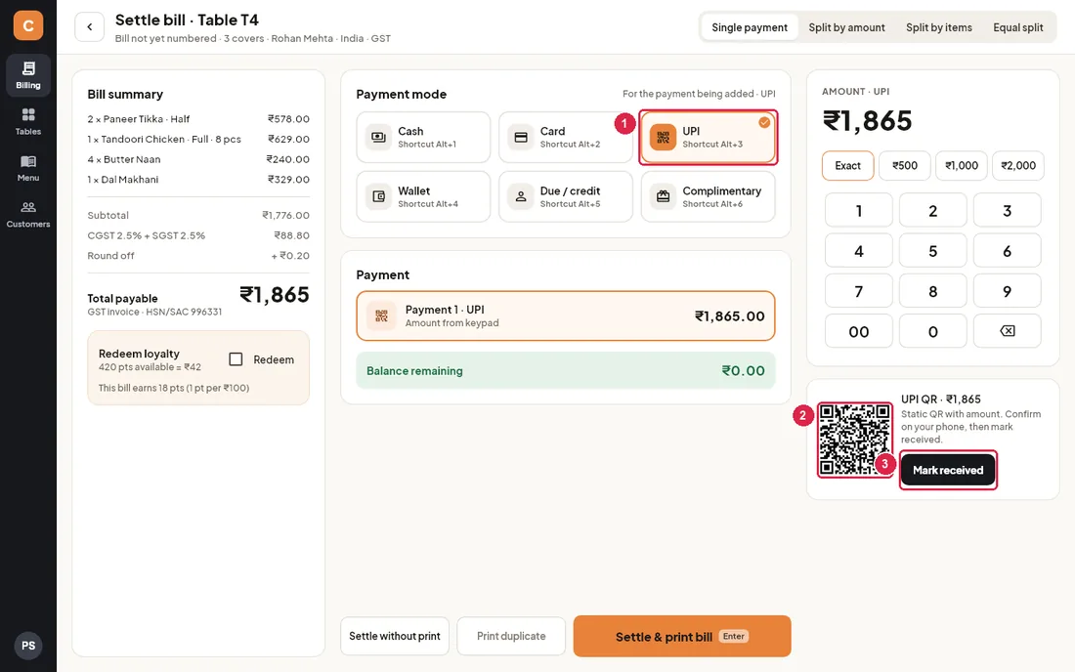Click the keypad backspace icon
This screenshot has width=1075, height=672.
point(1007,331)
